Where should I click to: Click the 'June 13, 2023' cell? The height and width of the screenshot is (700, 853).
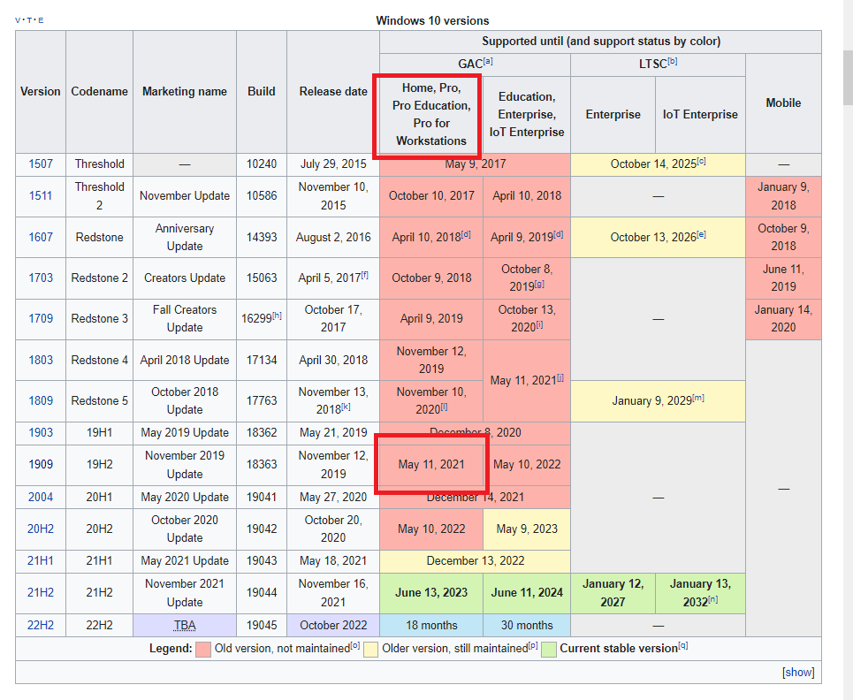coord(431,593)
